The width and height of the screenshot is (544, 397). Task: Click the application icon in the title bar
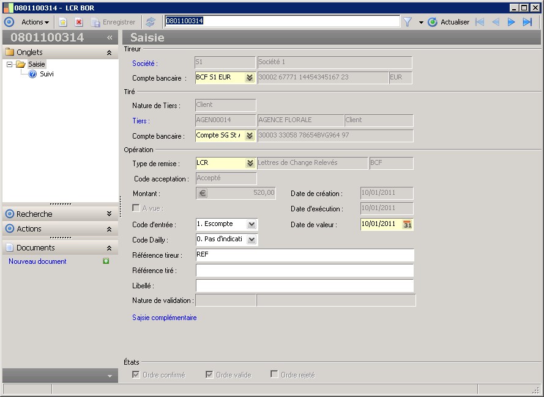pyautogui.click(x=9, y=7)
